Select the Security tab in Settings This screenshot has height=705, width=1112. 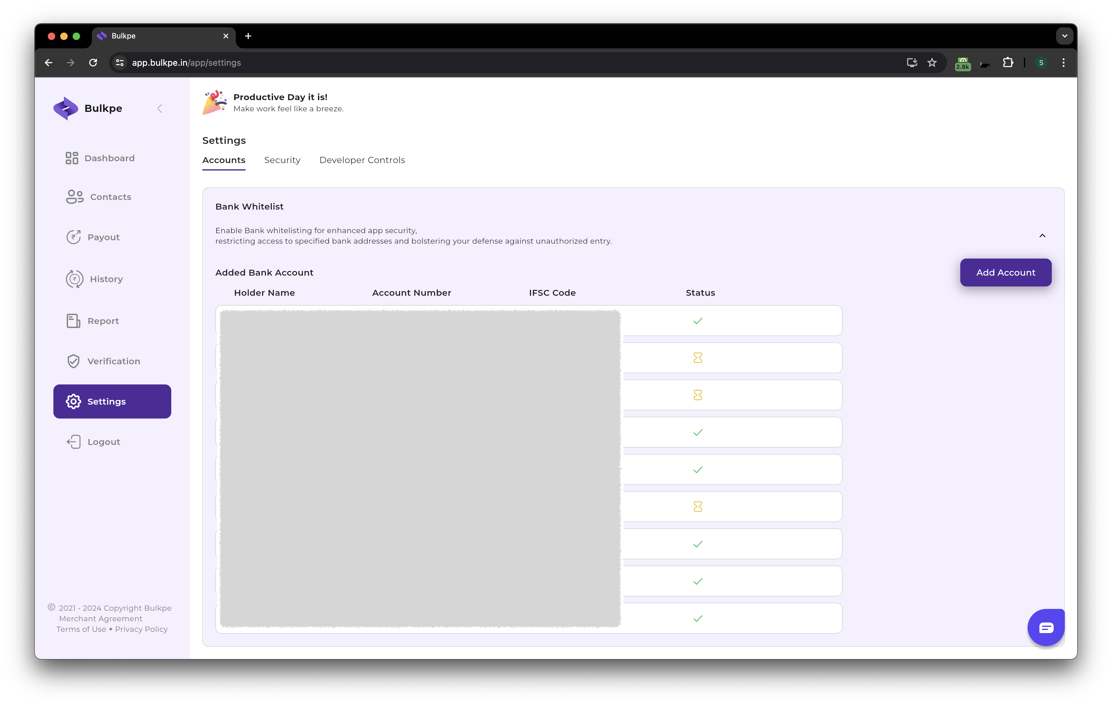282,159
